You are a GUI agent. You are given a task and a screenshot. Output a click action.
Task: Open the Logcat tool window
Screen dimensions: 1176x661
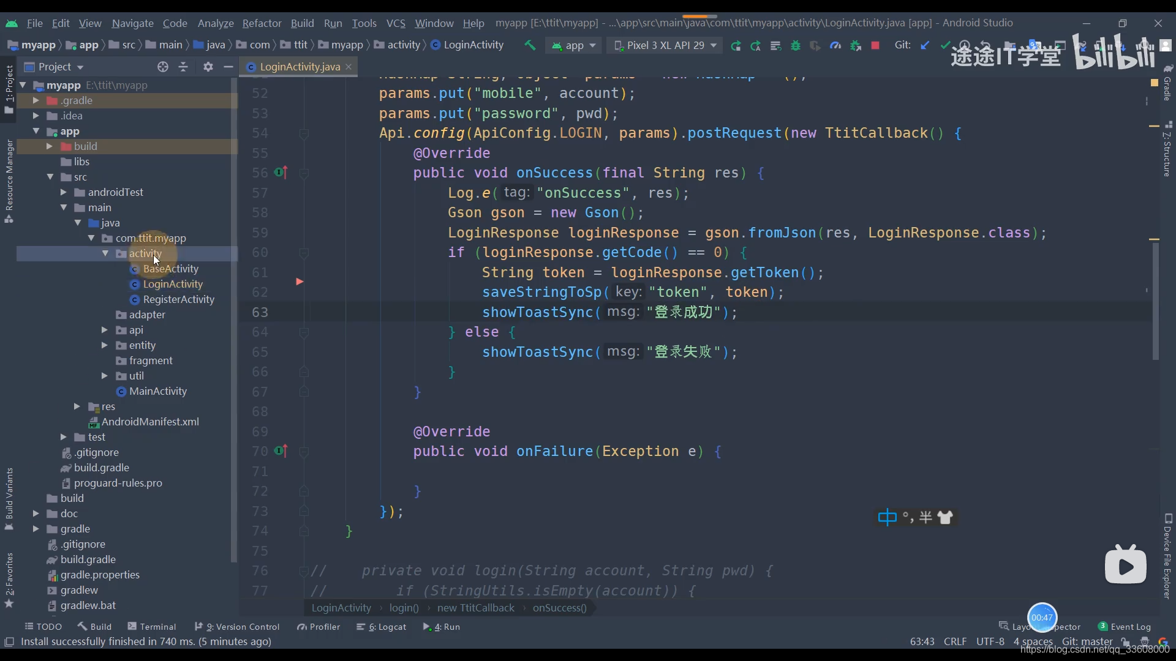382,627
